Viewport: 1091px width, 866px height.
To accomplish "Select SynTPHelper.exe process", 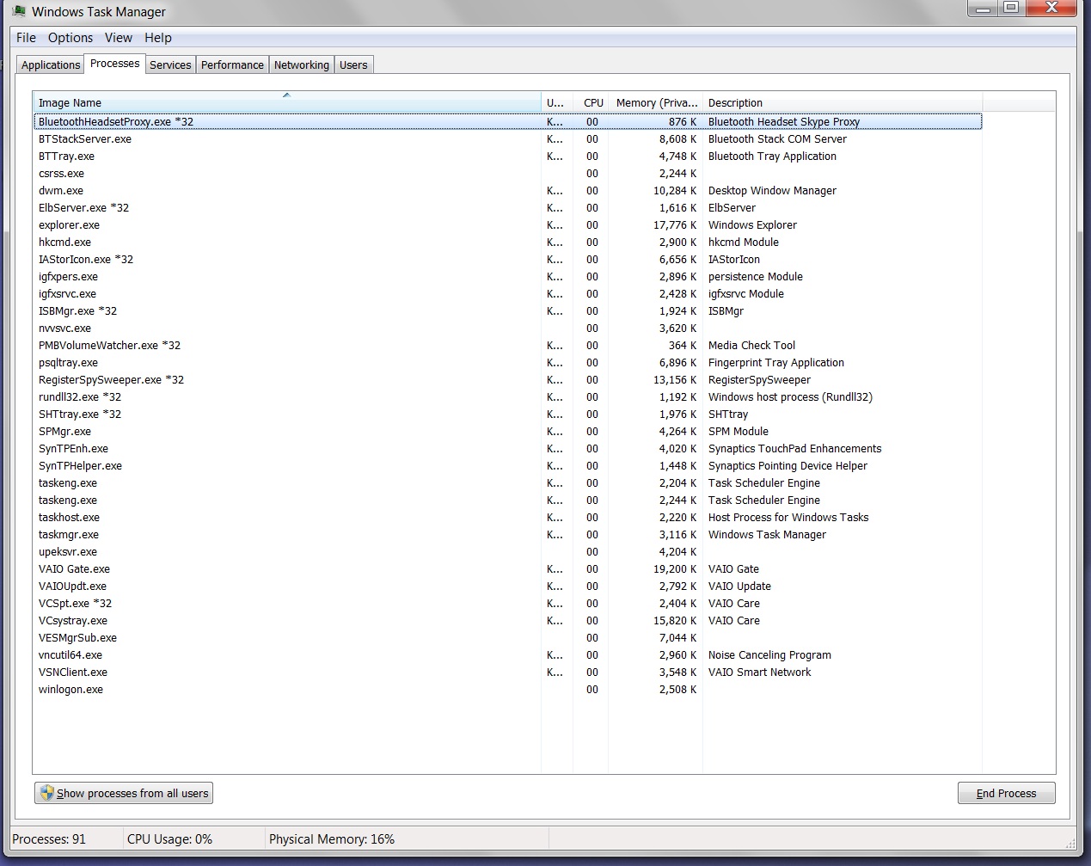I will (x=507, y=466).
